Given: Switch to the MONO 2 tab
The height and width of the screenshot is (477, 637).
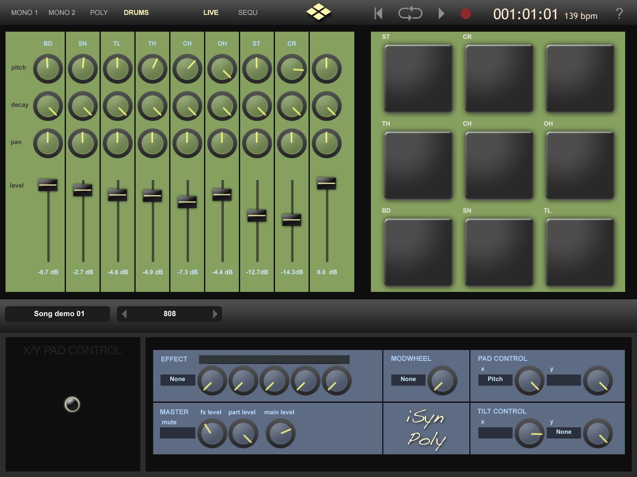Looking at the screenshot, I should click(62, 13).
